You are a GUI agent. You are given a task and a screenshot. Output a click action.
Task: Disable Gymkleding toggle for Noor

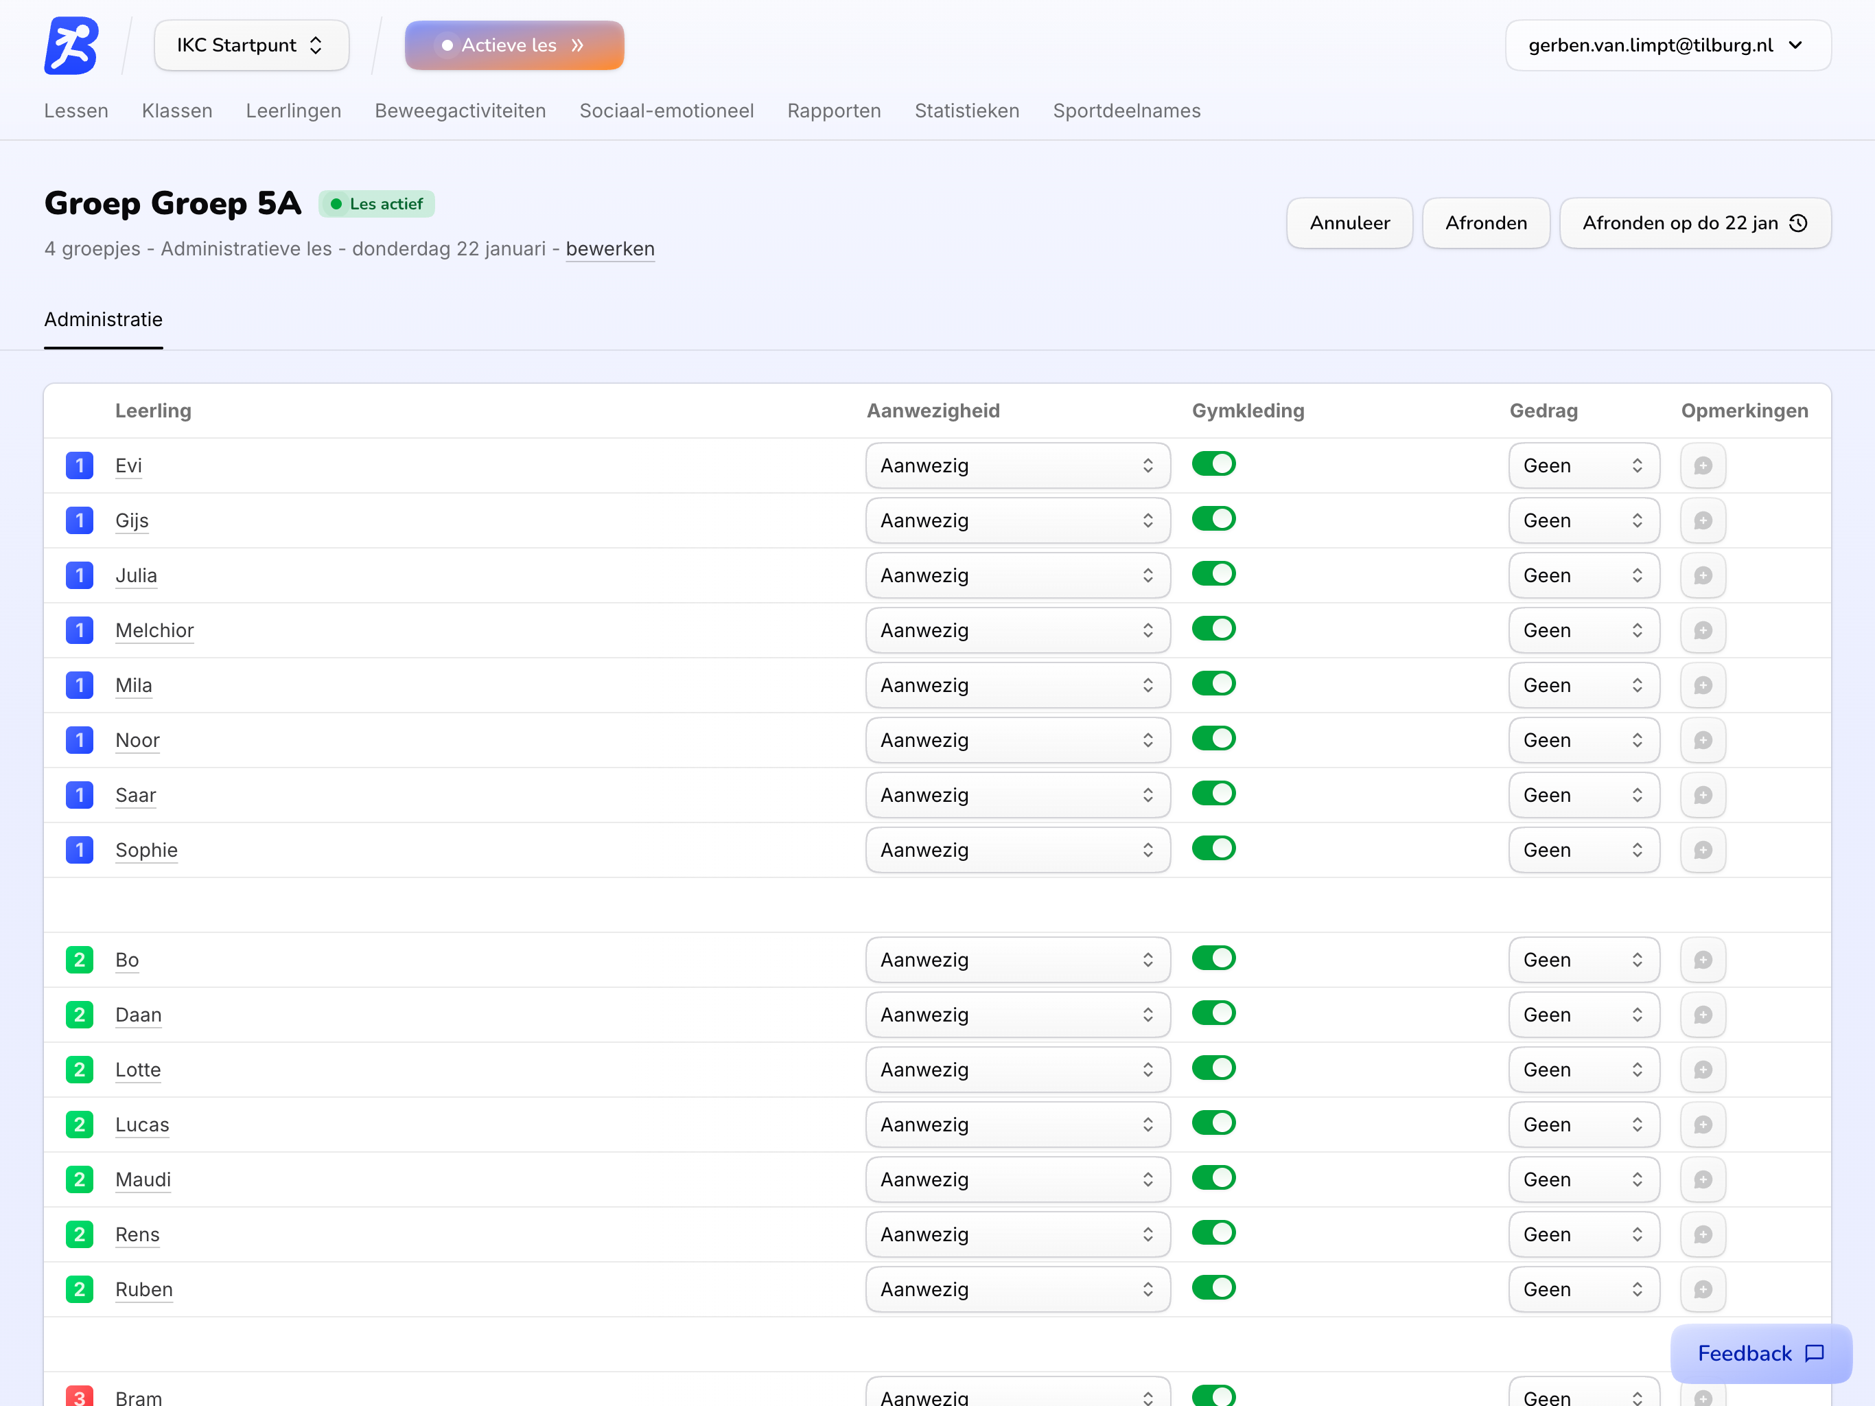(1213, 739)
